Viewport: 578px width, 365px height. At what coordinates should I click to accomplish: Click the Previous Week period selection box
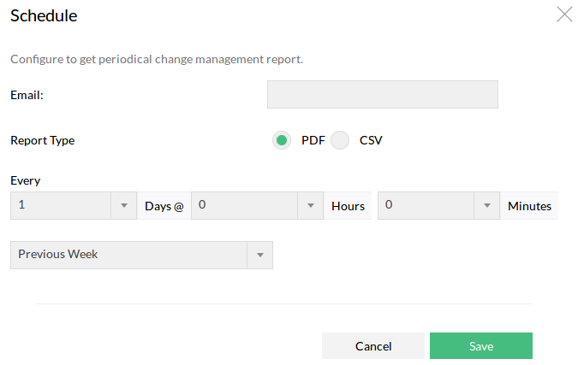(128, 255)
